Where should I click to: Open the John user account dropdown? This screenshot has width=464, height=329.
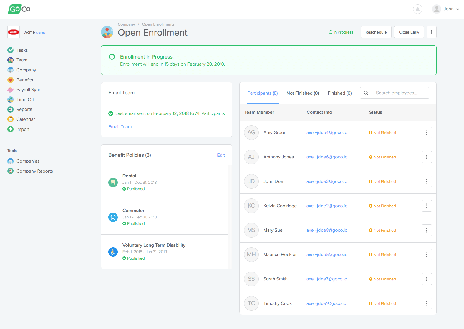446,9
